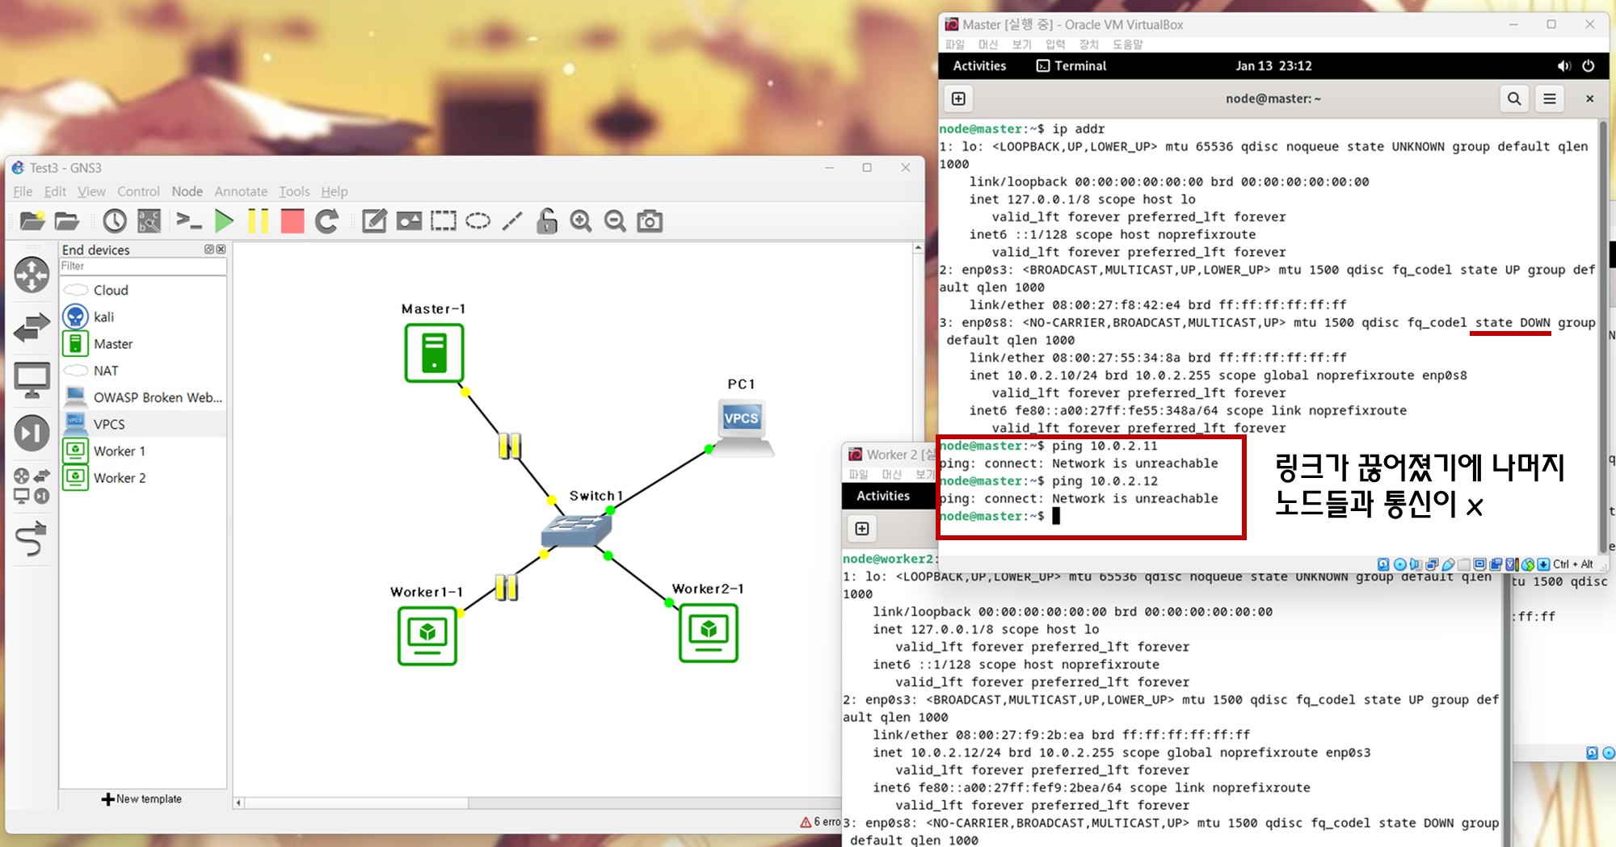Screen dimensions: 1616x847
Task: Open the GNS3 View menu
Action: 91,191
